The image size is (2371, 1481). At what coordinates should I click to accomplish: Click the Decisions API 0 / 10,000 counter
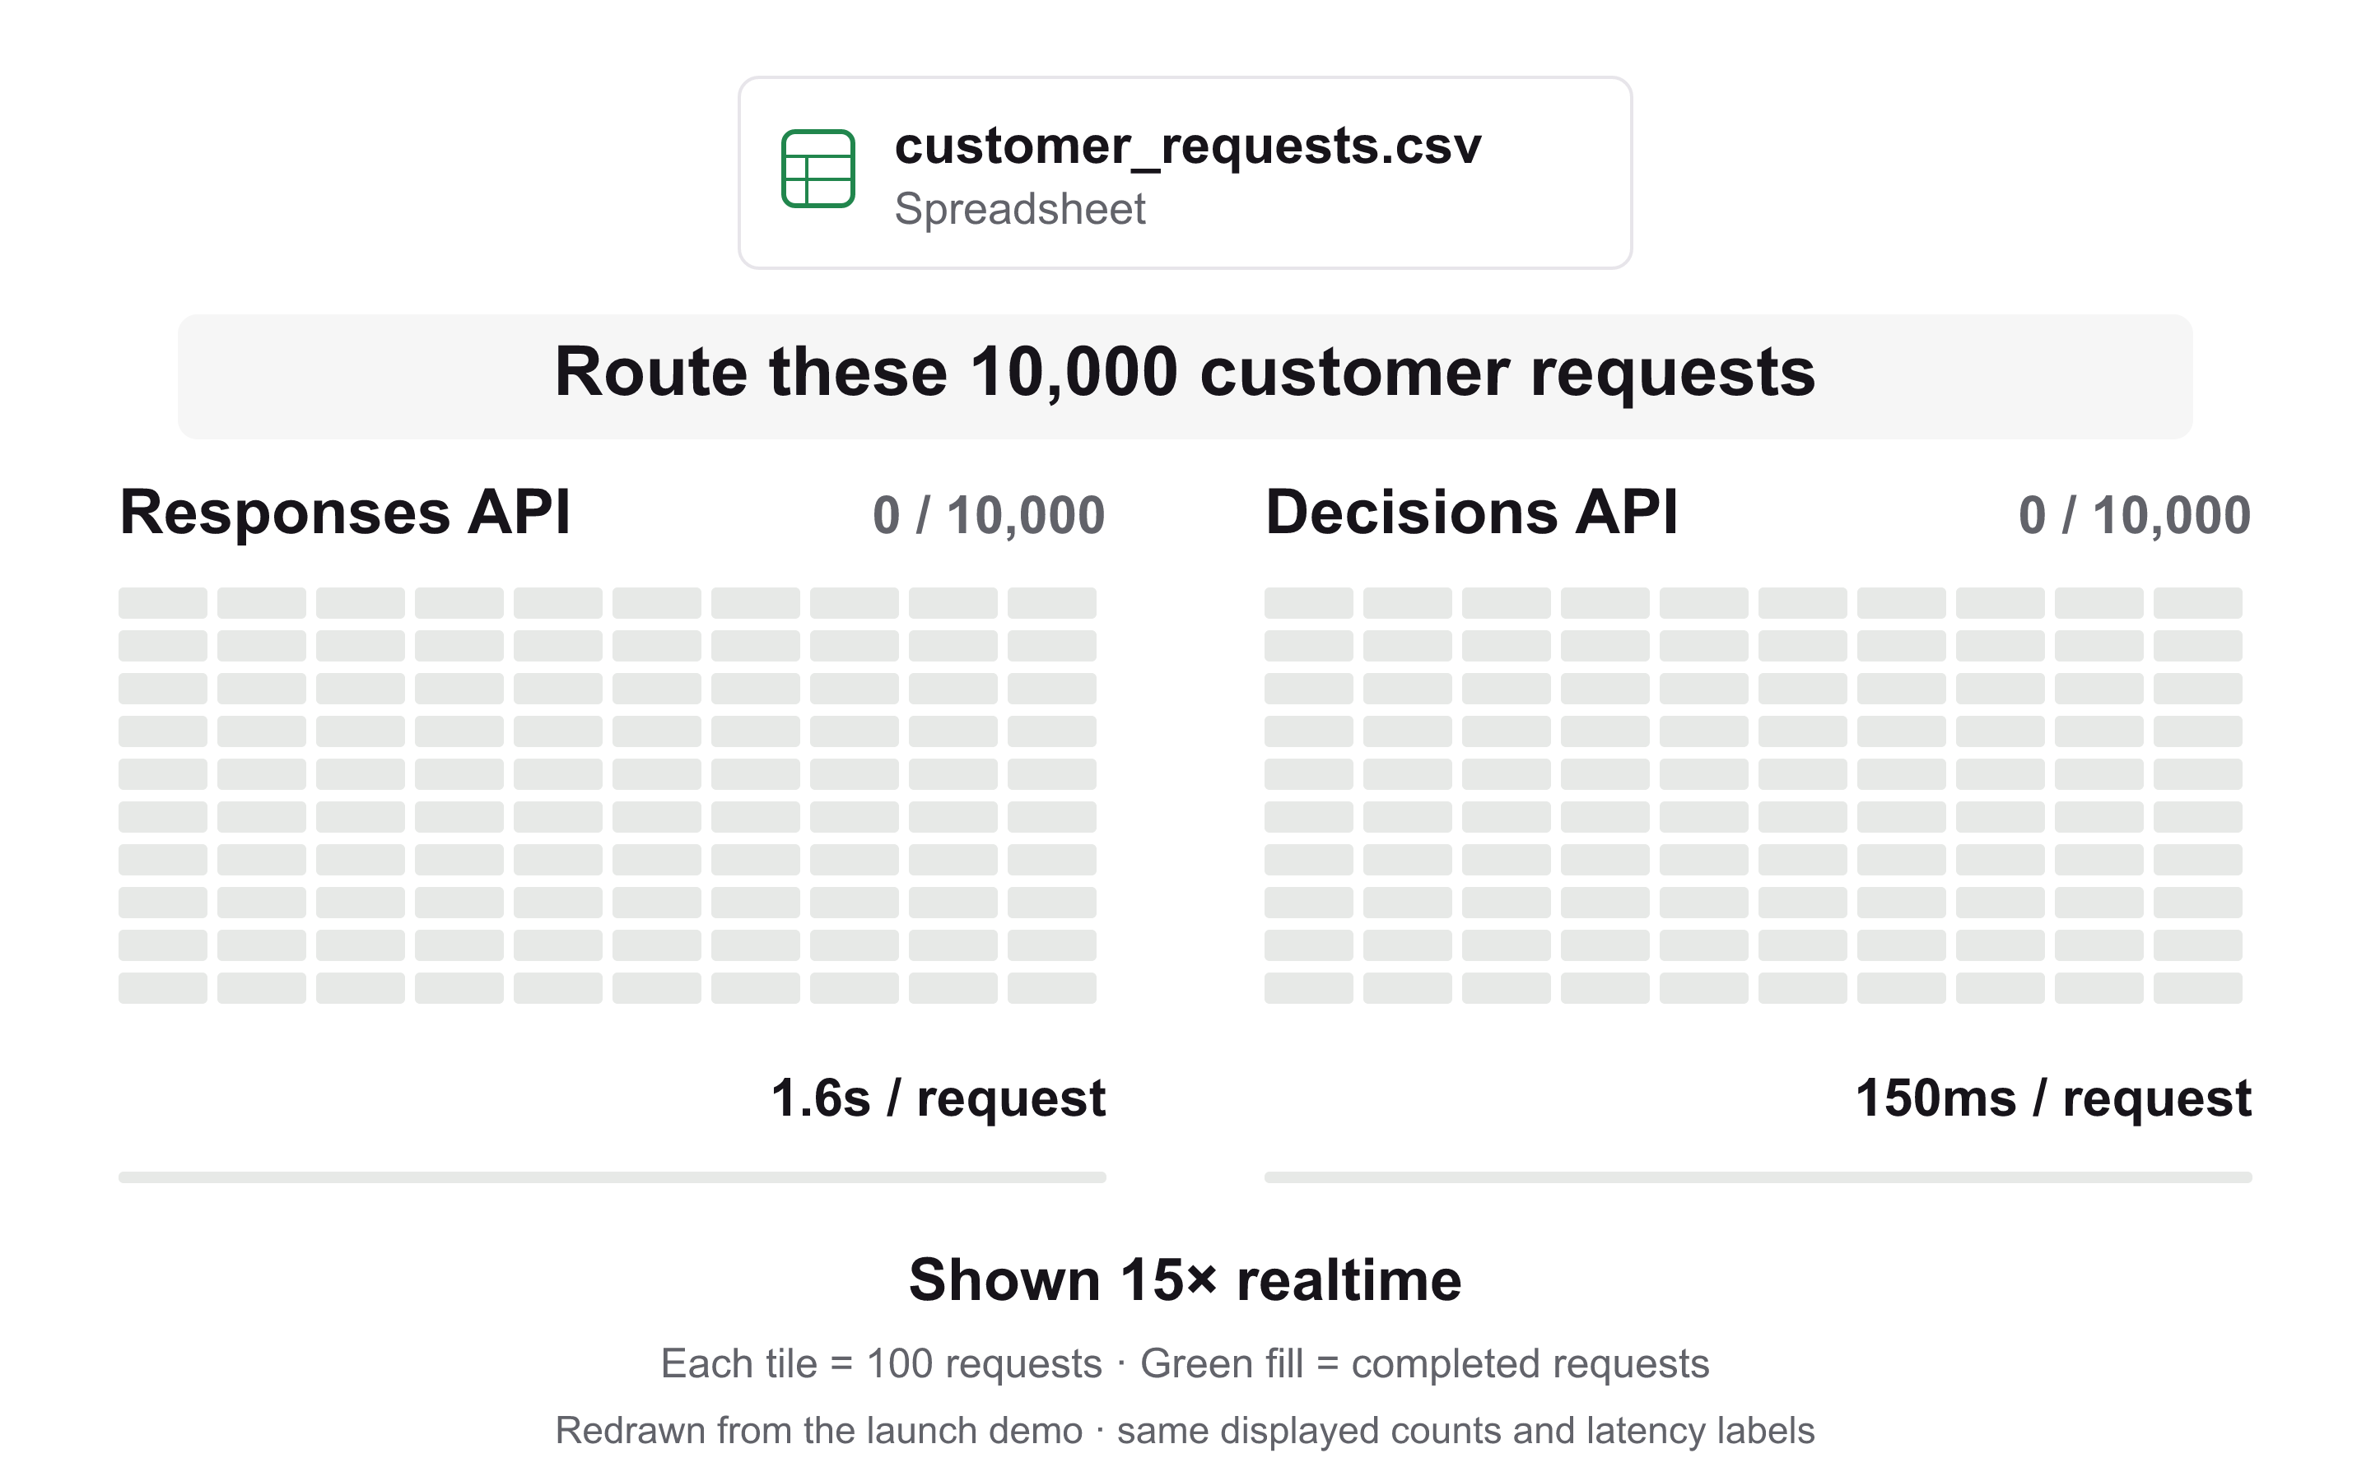(x=2135, y=516)
